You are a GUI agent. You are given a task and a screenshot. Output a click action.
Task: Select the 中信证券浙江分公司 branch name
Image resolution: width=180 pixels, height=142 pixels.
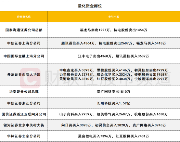(24, 103)
